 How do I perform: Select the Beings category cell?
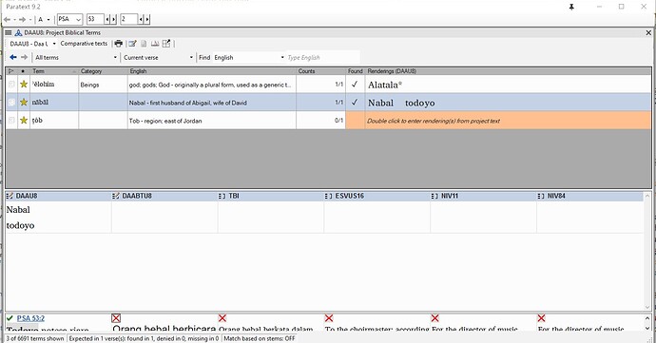click(103, 85)
